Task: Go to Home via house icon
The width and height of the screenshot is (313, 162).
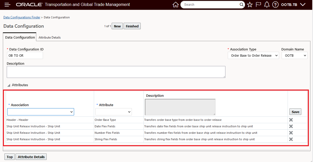Action: click(x=176, y=5)
